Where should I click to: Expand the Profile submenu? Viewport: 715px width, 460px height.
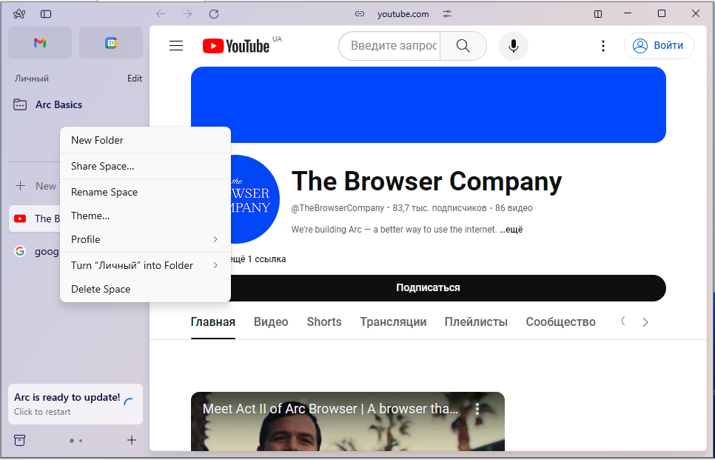[145, 239]
